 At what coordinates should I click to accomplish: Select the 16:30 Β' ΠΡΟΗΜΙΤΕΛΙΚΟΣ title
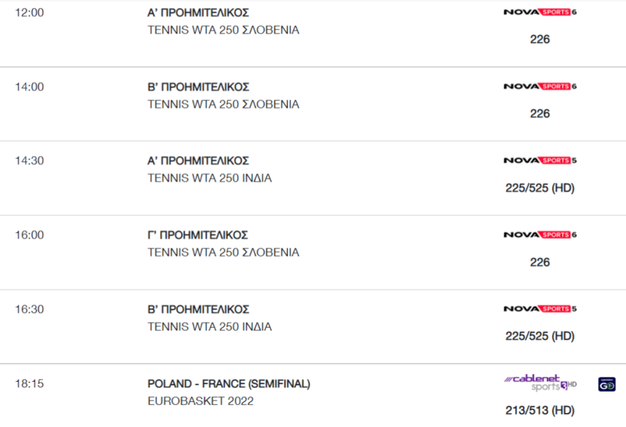point(198,310)
